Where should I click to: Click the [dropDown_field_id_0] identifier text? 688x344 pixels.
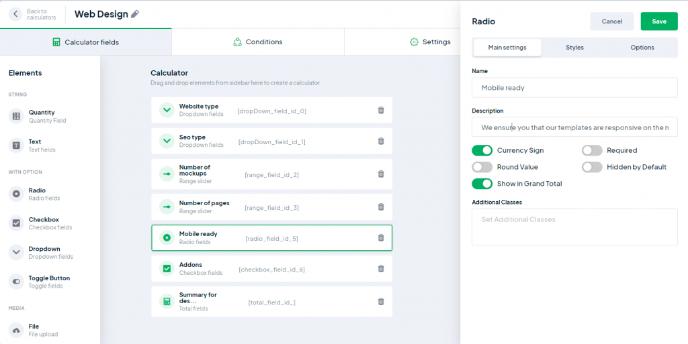tap(271, 111)
